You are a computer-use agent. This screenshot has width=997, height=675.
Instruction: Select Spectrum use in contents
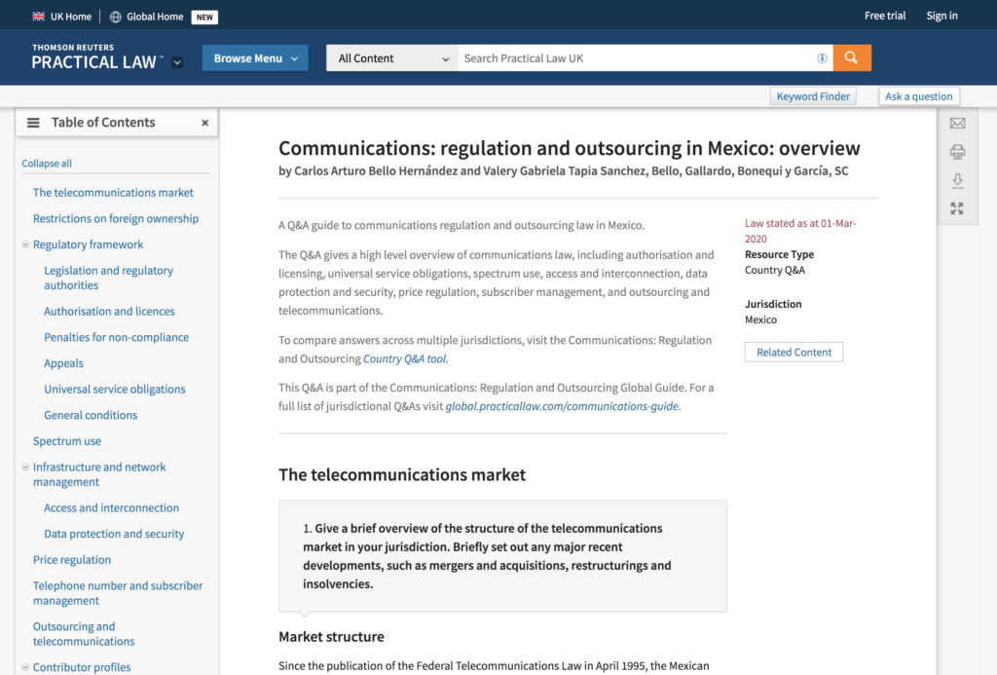[x=67, y=441]
